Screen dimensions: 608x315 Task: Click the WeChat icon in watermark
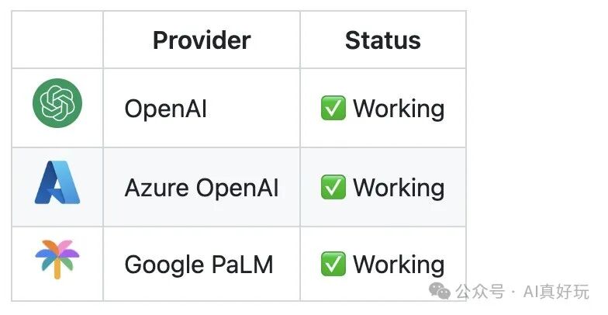pos(440,291)
